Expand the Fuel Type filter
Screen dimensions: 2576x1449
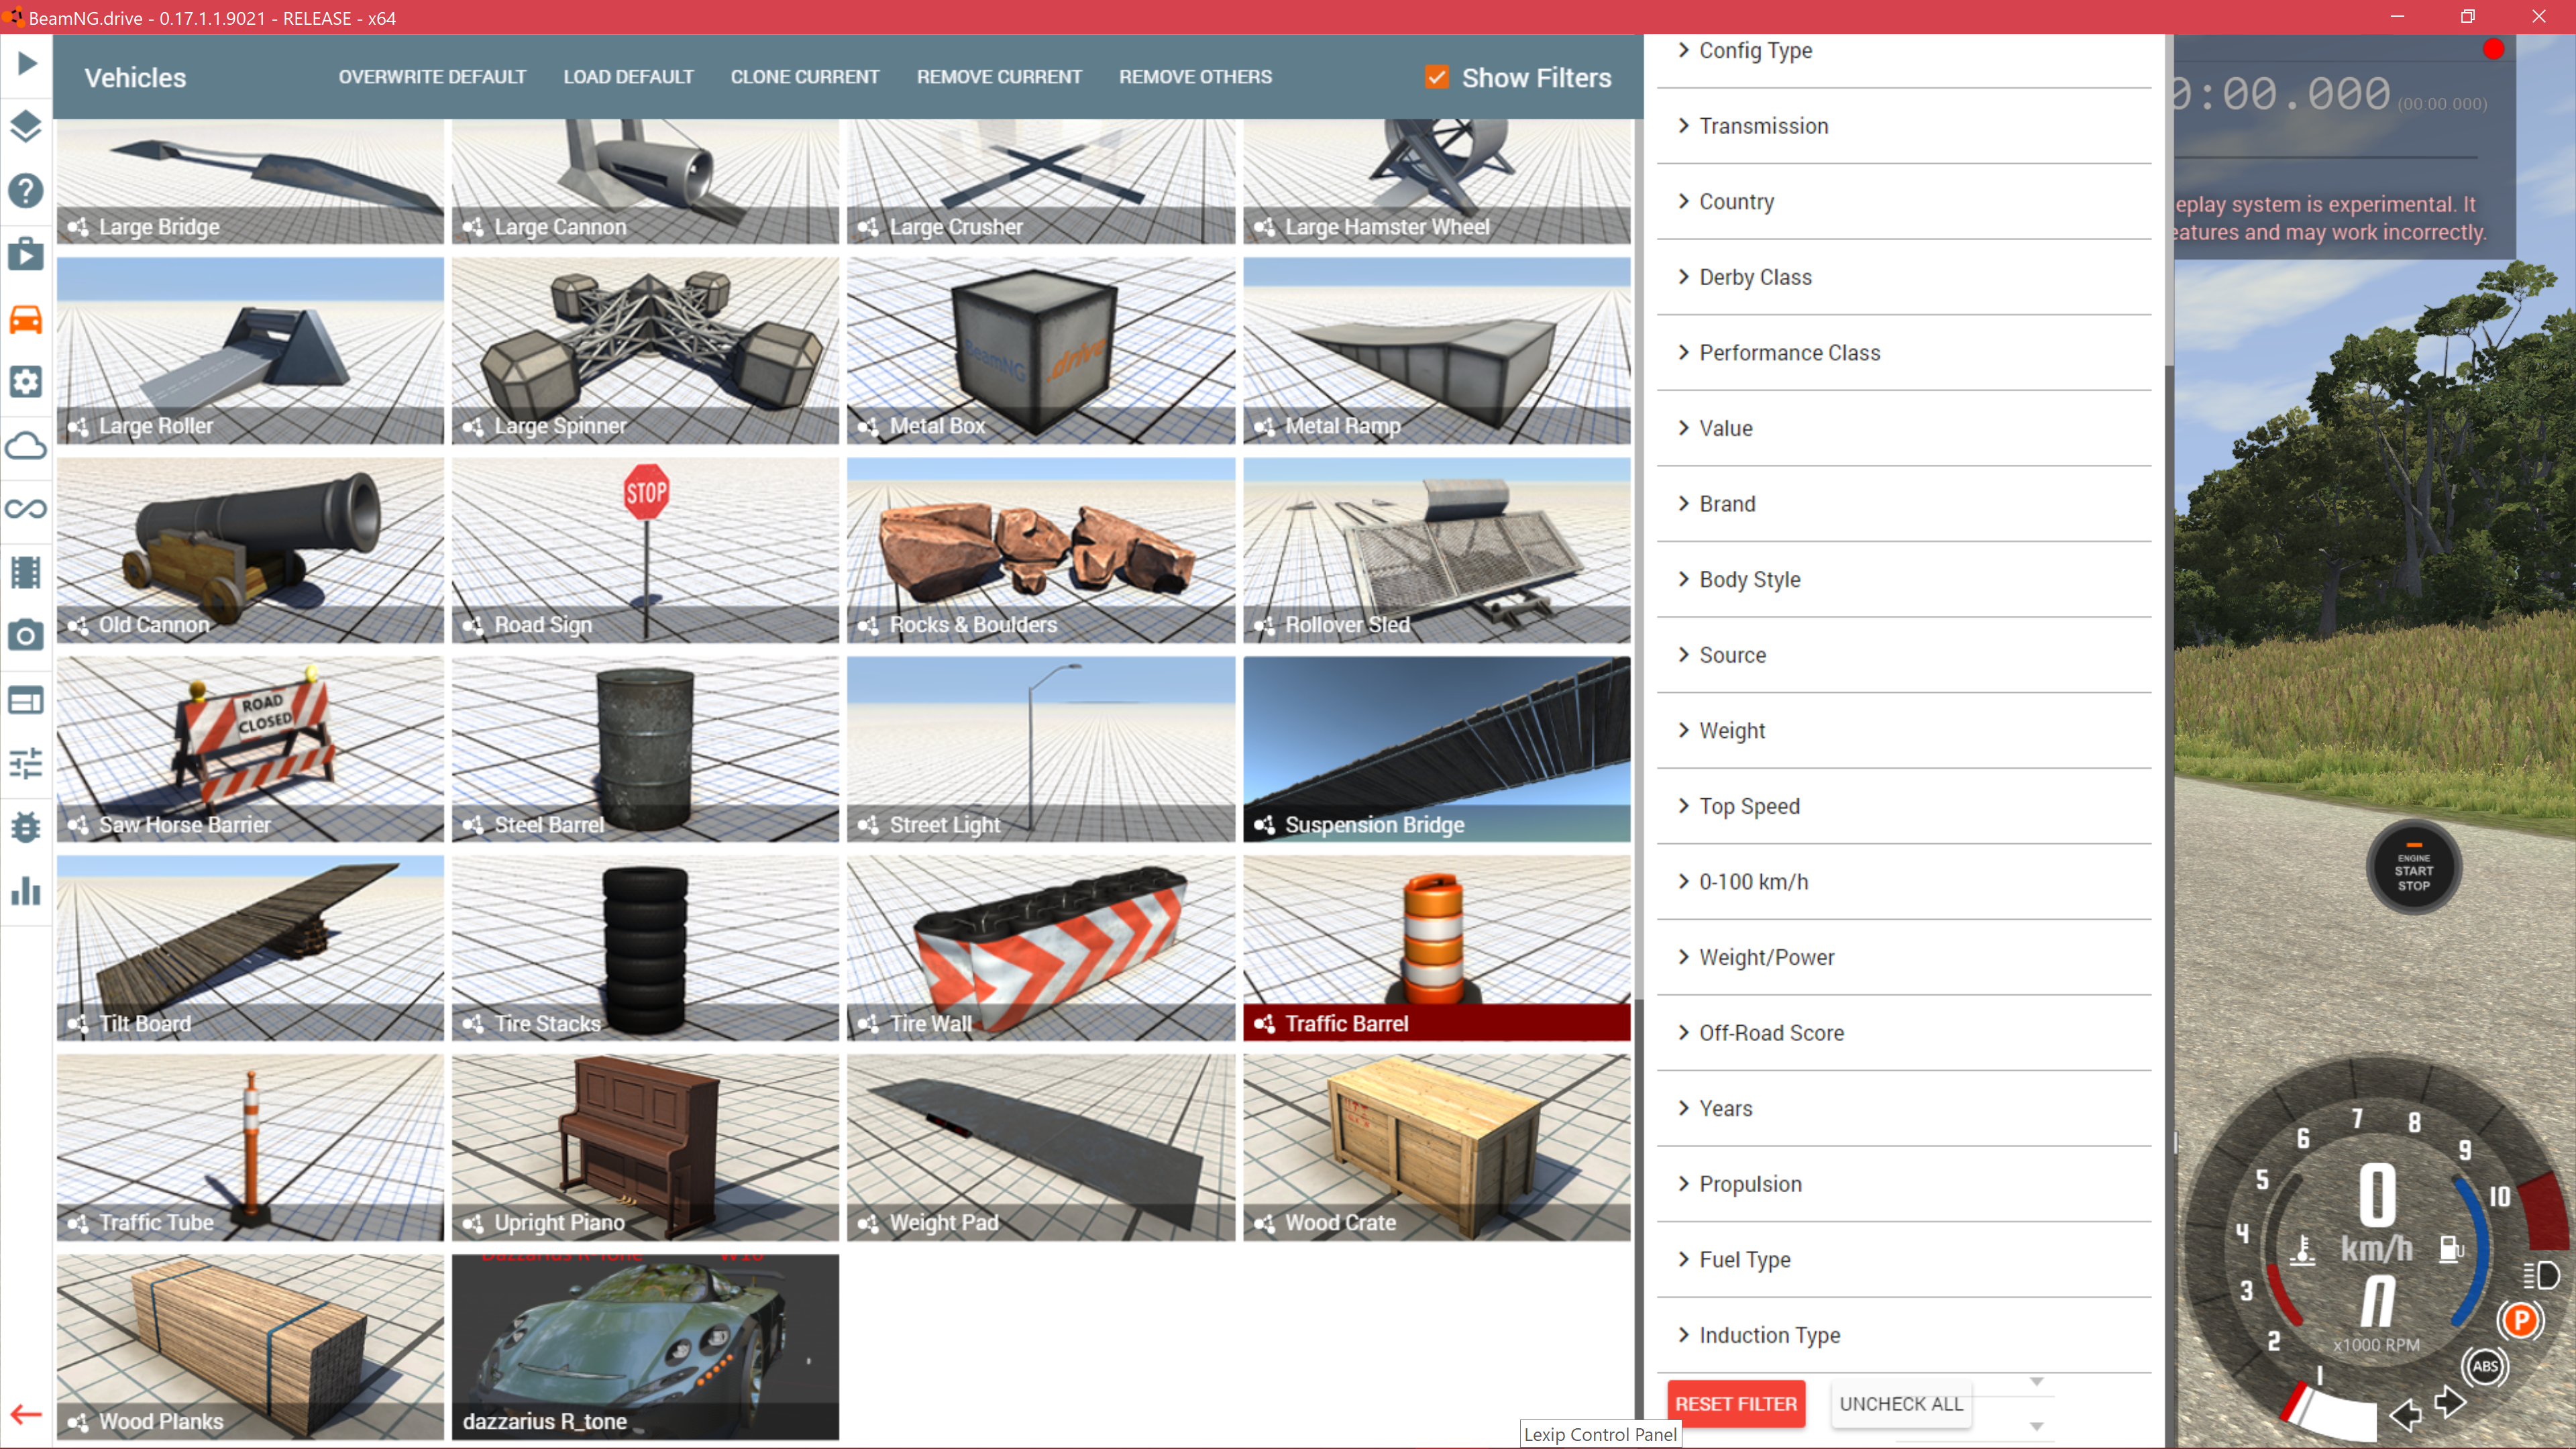tap(1904, 1260)
